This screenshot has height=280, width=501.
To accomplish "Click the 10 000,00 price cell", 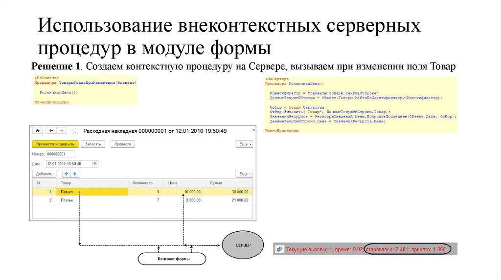I will (184, 192).
